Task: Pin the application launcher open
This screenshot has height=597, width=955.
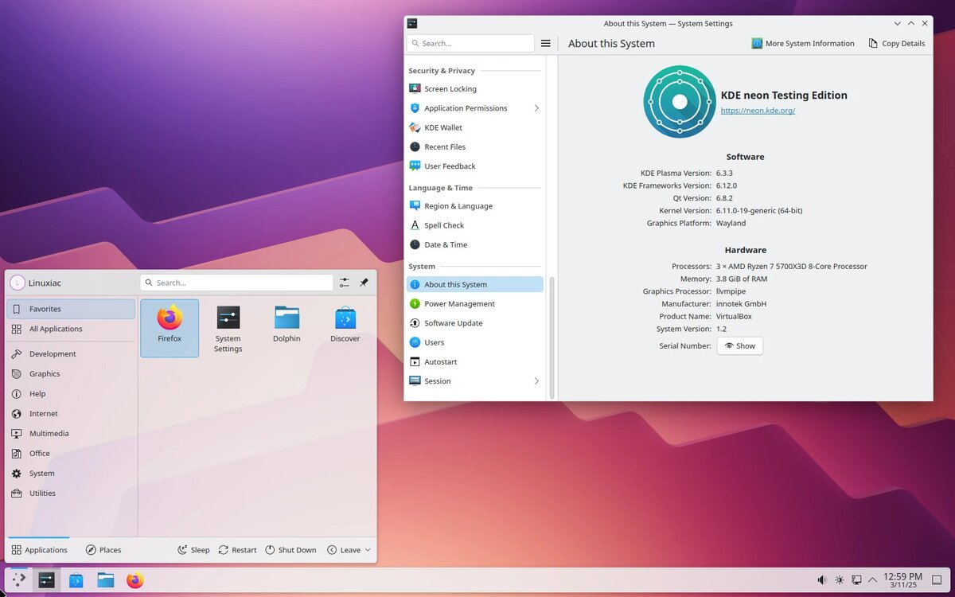Action: click(362, 282)
